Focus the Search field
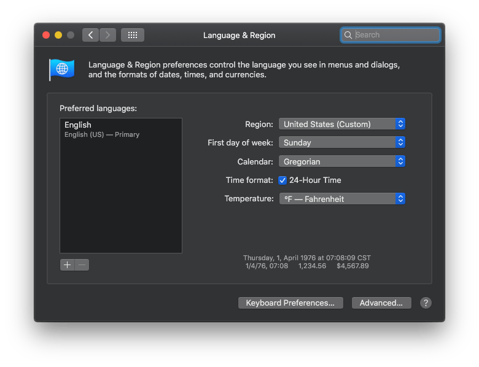 [x=390, y=35]
